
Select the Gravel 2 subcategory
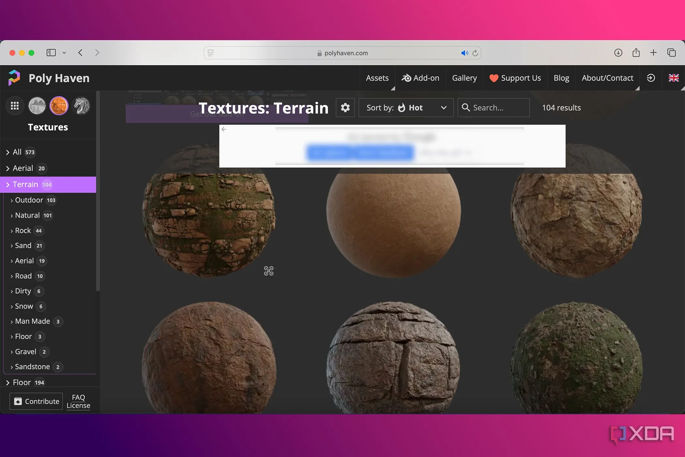click(29, 352)
